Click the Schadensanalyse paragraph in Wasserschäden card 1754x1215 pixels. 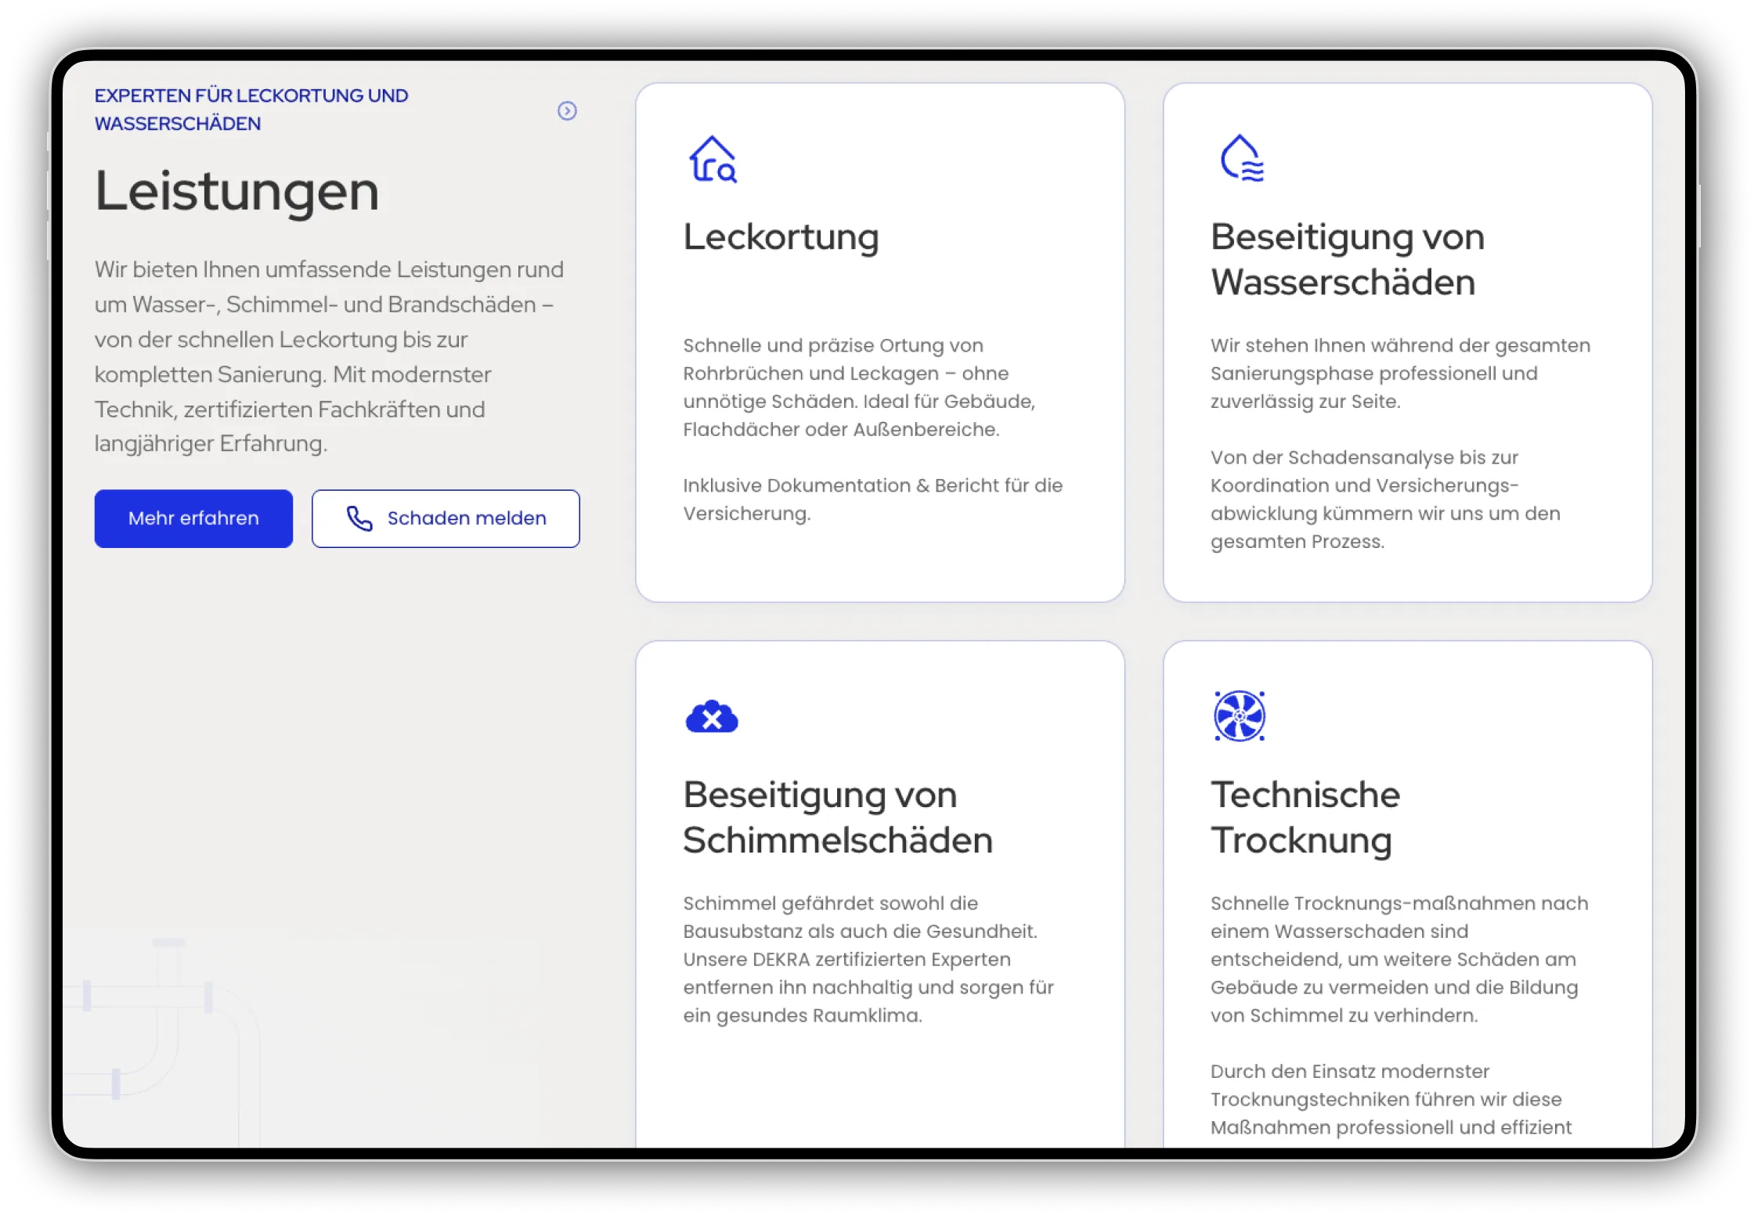pyautogui.click(x=1384, y=499)
